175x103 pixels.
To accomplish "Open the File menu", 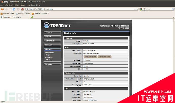I will [x=2, y=5].
